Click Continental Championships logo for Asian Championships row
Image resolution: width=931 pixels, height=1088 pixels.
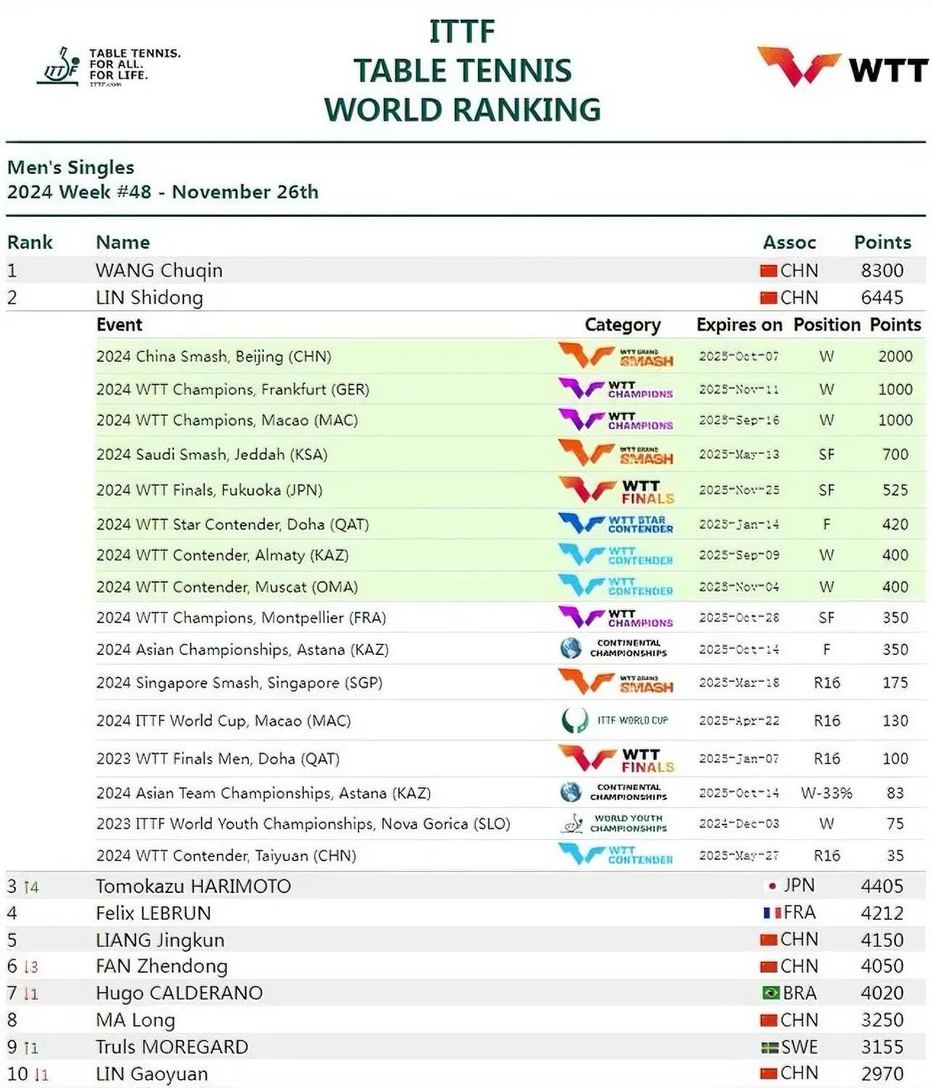613,648
